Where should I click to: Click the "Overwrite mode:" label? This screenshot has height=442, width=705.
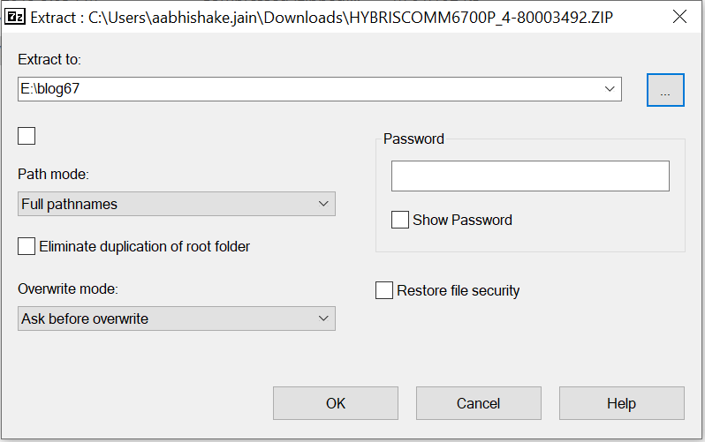click(70, 288)
